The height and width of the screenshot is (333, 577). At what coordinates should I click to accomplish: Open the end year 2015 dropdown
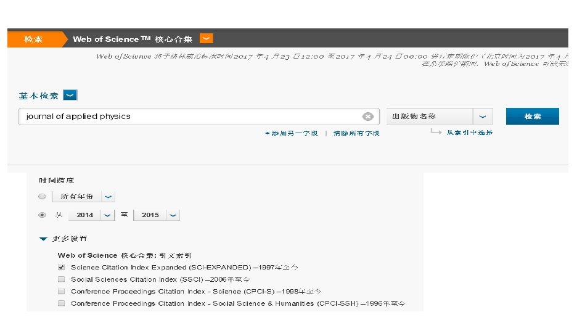pyautogui.click(x=173, y=215)
